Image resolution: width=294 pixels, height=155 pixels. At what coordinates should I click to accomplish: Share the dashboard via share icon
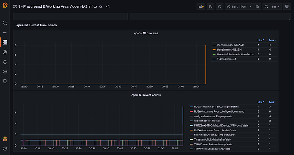107,6
